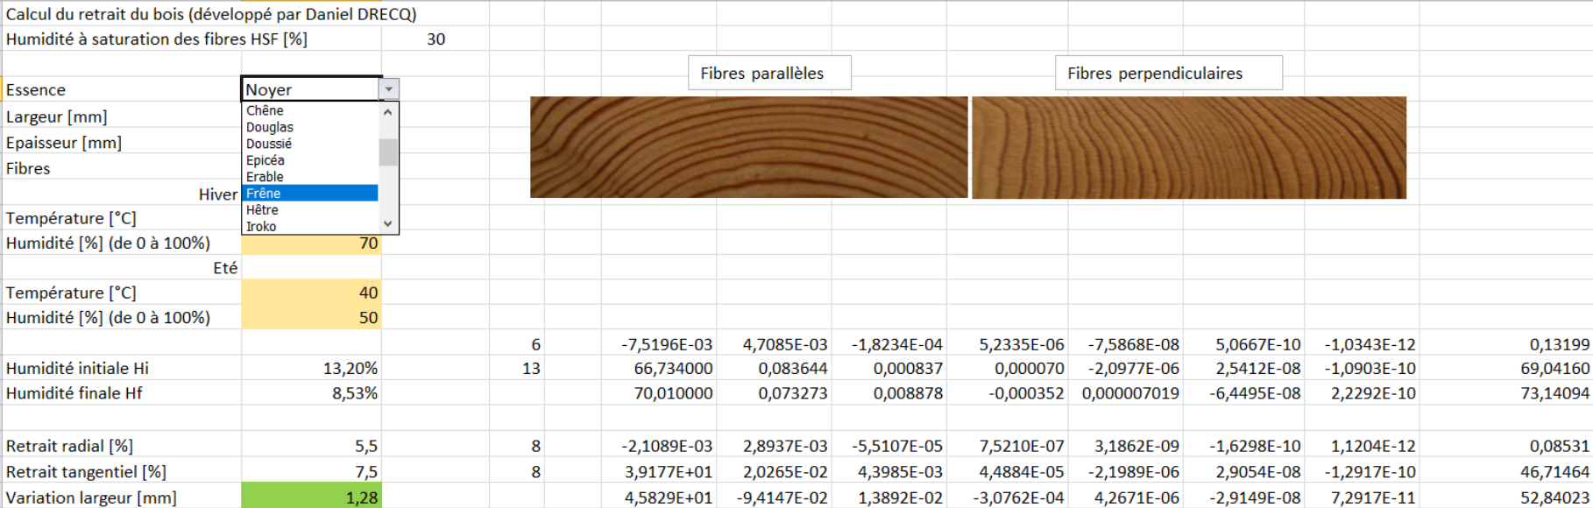Click the list scrollbar up arrow
1593x508 pixels.
[x=388, y=111]
